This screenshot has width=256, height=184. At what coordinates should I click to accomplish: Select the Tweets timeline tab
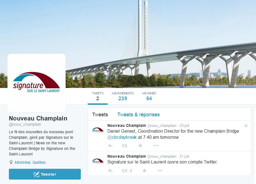(100, 114)
